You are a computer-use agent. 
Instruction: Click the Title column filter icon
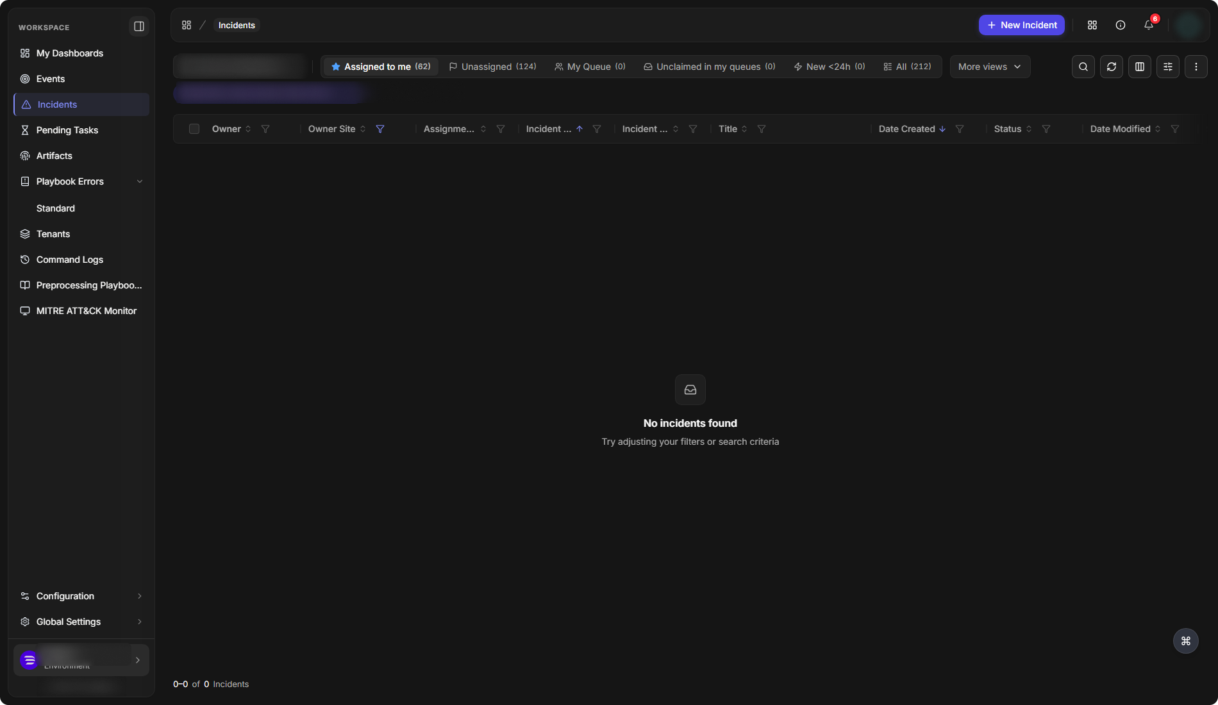761,129
